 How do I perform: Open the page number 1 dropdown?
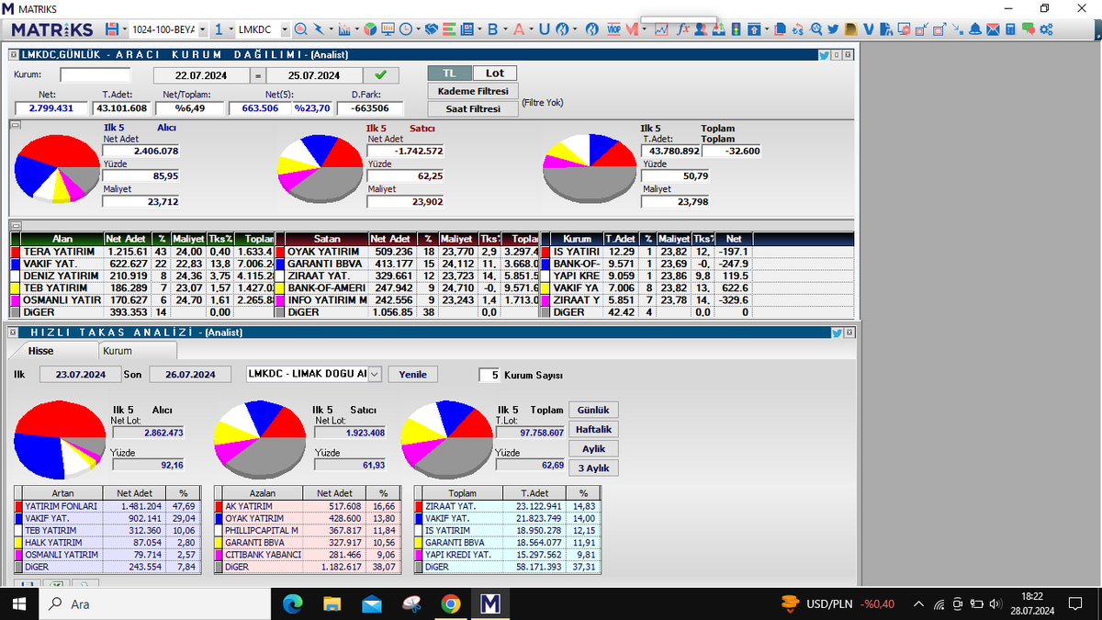point(230,29)
